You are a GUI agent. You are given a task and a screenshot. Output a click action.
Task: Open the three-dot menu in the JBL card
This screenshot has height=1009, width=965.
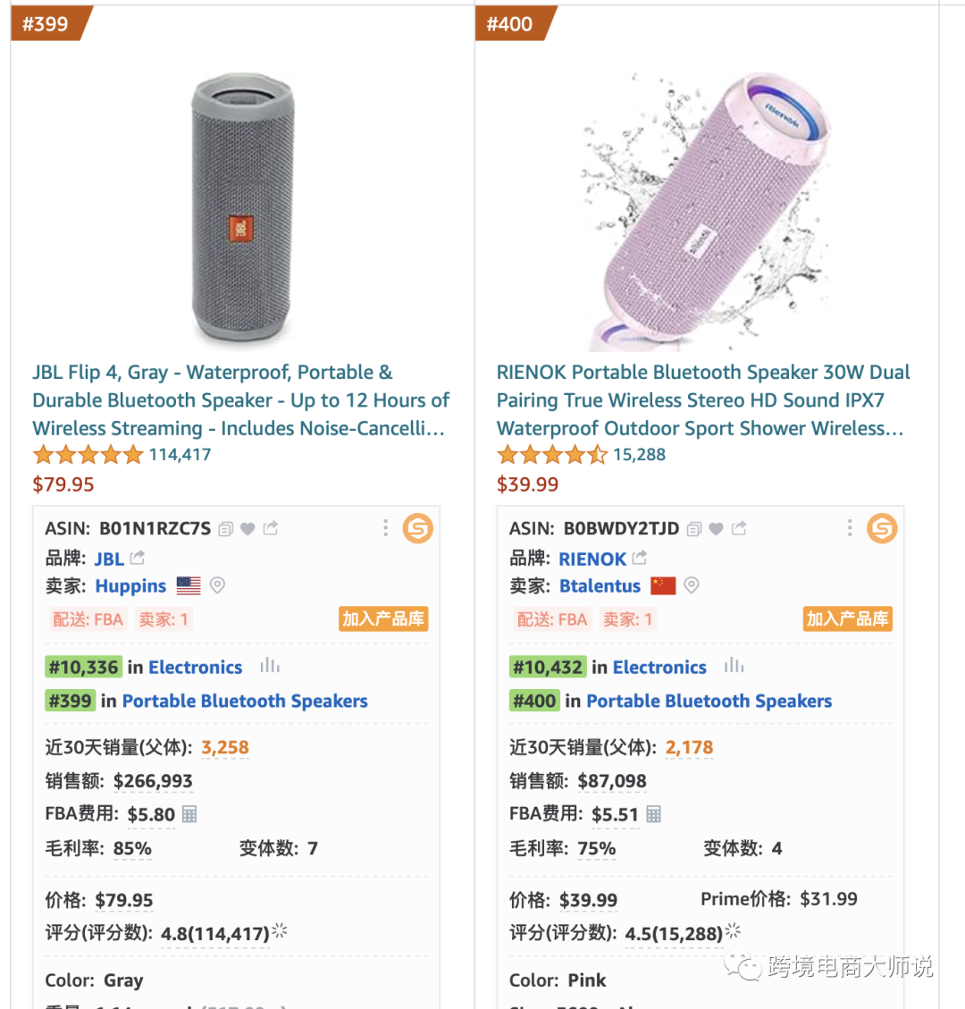[386, 528]
